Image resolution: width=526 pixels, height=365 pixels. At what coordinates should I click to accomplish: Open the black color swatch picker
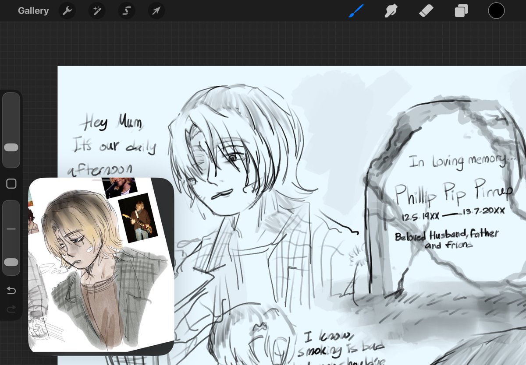coord(496,11)
